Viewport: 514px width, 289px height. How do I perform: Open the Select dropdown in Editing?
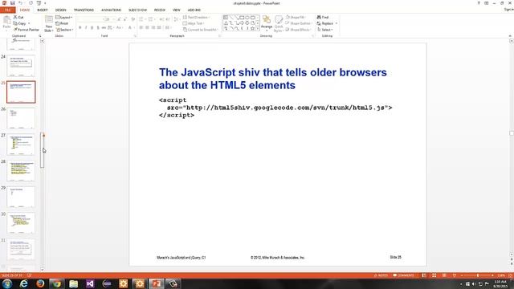[324, 30]
